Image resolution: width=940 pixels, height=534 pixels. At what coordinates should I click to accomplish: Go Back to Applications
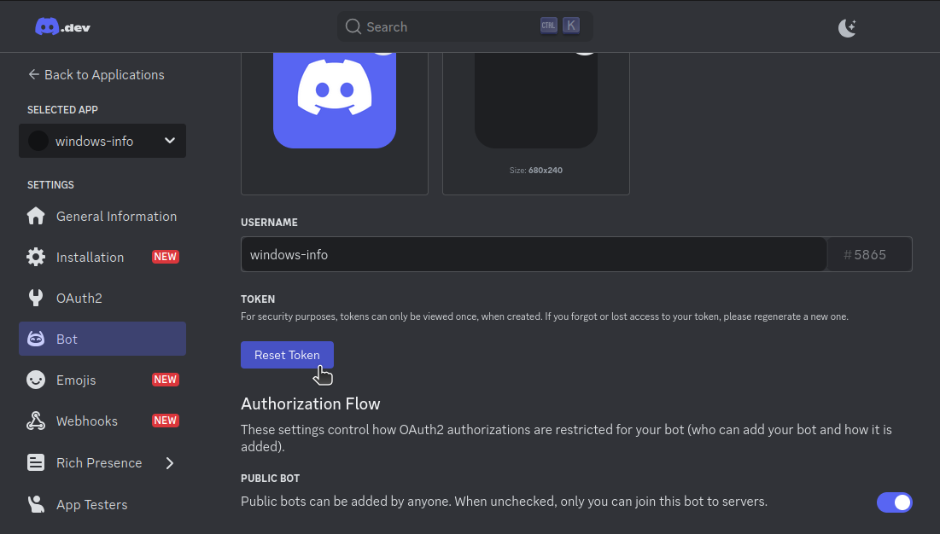pyautogui.click(x=96, y=74)
